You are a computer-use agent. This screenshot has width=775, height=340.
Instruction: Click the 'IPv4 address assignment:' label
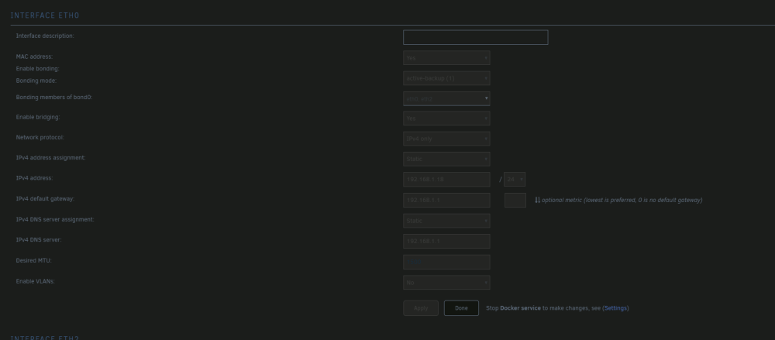(50, 158)
